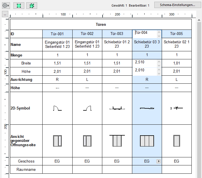202x178 pixels.
Task: Click Tür-001 2D symbol thumbnail
Action: (57, 108)
